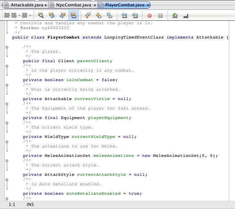
Task: Go forward with the Forward navigation icon
Action: (x=25, y=16)
